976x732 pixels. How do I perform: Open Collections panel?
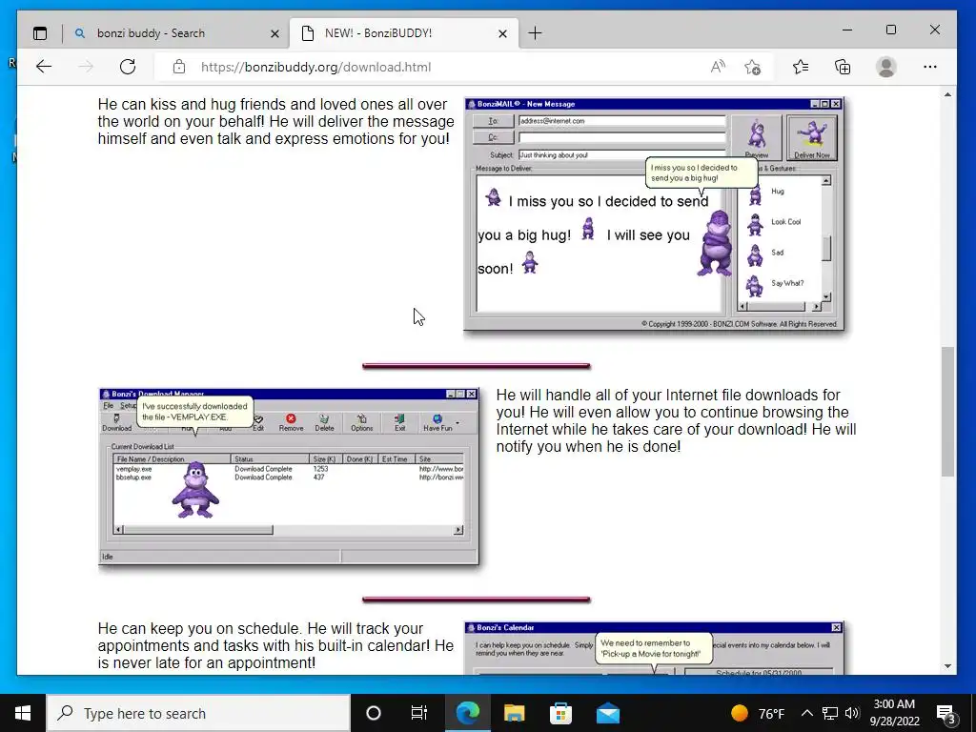point(843,67)
